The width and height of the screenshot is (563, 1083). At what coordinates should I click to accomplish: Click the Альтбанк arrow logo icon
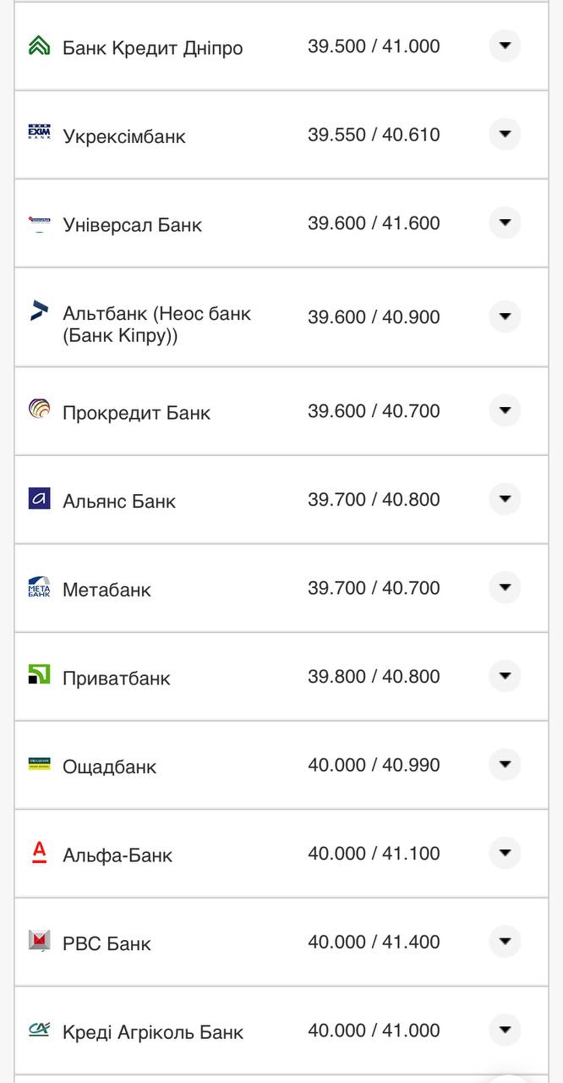(39, 311)
